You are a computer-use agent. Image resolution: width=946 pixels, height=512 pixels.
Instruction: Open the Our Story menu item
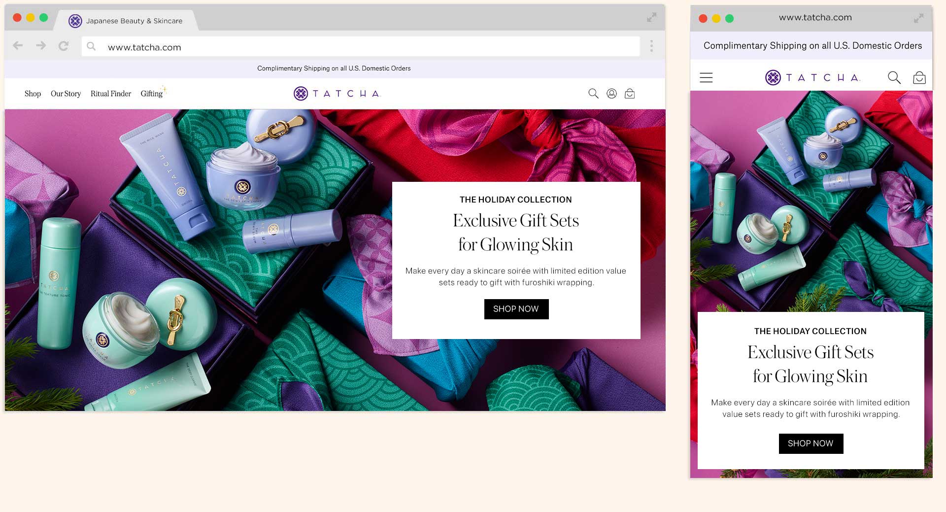[x=66, y=94]
